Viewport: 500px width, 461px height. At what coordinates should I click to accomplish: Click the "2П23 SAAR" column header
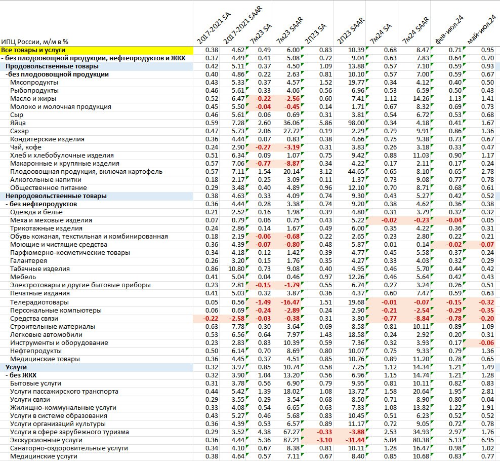(350, 31)
